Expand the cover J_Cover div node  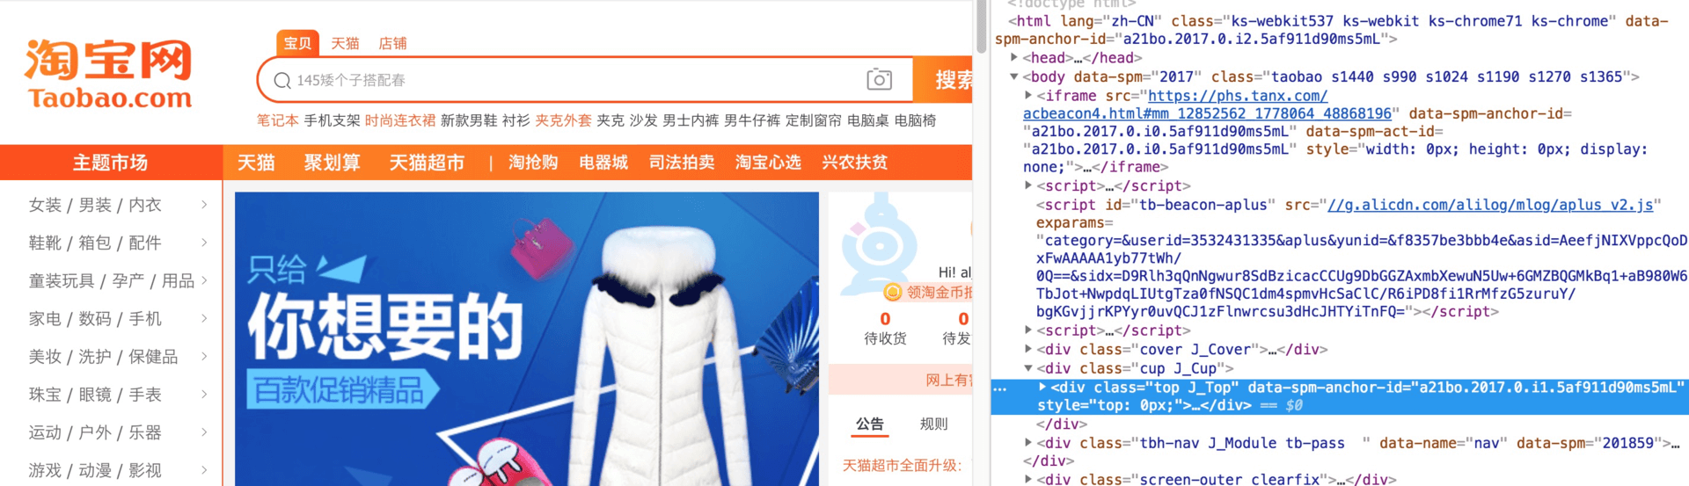tap(1028, 350)
